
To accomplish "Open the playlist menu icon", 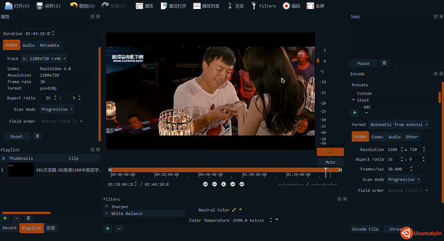I will pos(28,218).
